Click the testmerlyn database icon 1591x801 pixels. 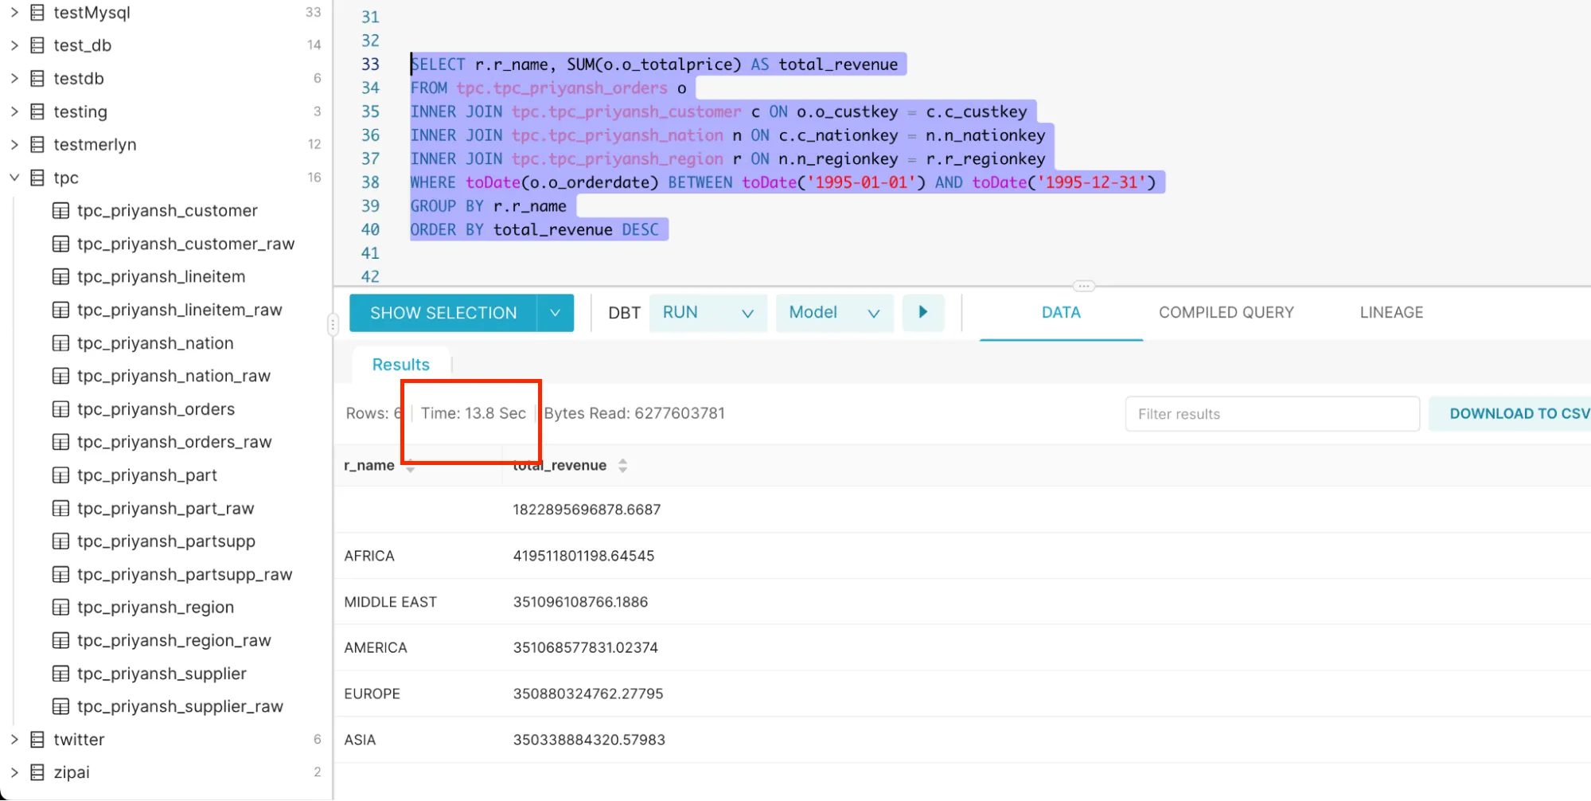37,144
